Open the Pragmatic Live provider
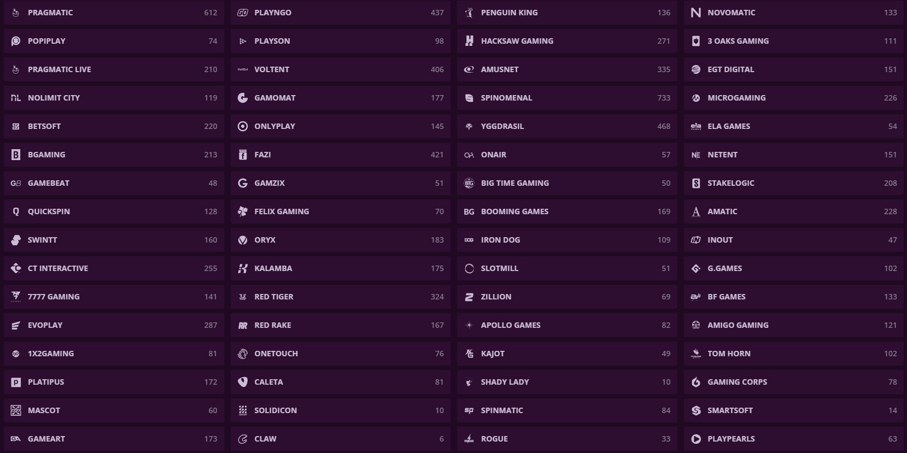Viewport: 907px width, 453px height. 114,69
